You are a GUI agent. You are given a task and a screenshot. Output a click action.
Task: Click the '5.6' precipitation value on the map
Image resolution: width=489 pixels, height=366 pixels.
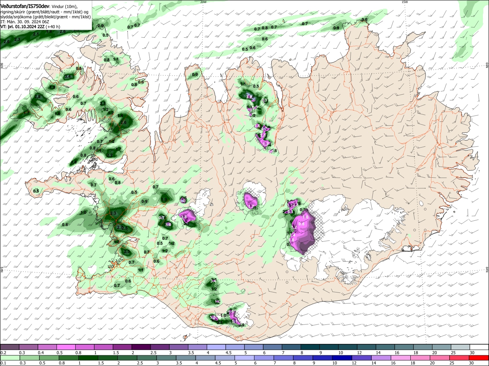click(x=168, y=225)
